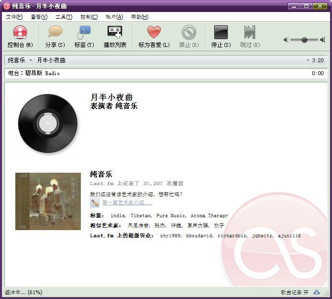Click the 标签 (T) tag icon
This screenshot has height=299, width=332.
(x=84, y=32)
